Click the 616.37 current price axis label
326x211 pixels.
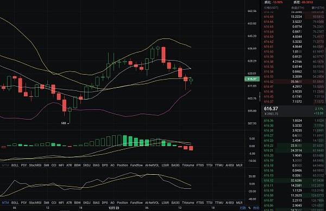point(252,79)
